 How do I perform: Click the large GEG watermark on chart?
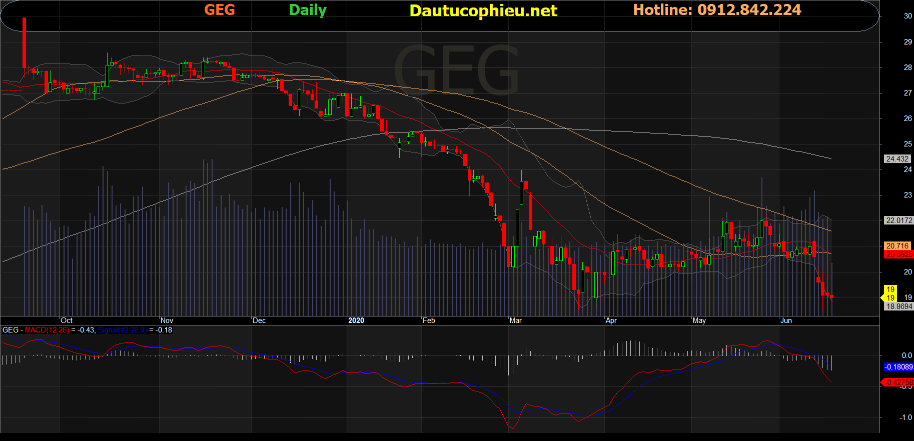tap(456, 70)
